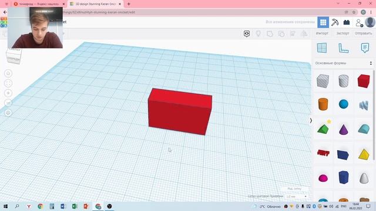
Task: Open the user profile avatar
Action: [370, 22]
